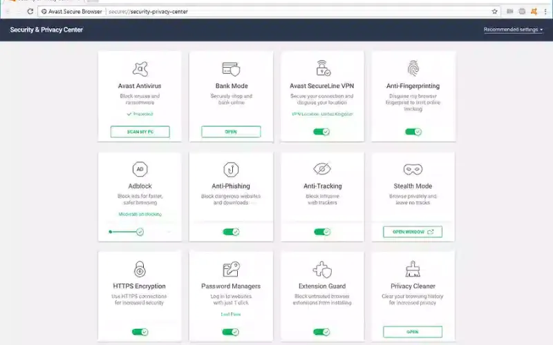Turn off the Anti-Tracking switch
Screen dimensions: 553x345
coord(322,232)
